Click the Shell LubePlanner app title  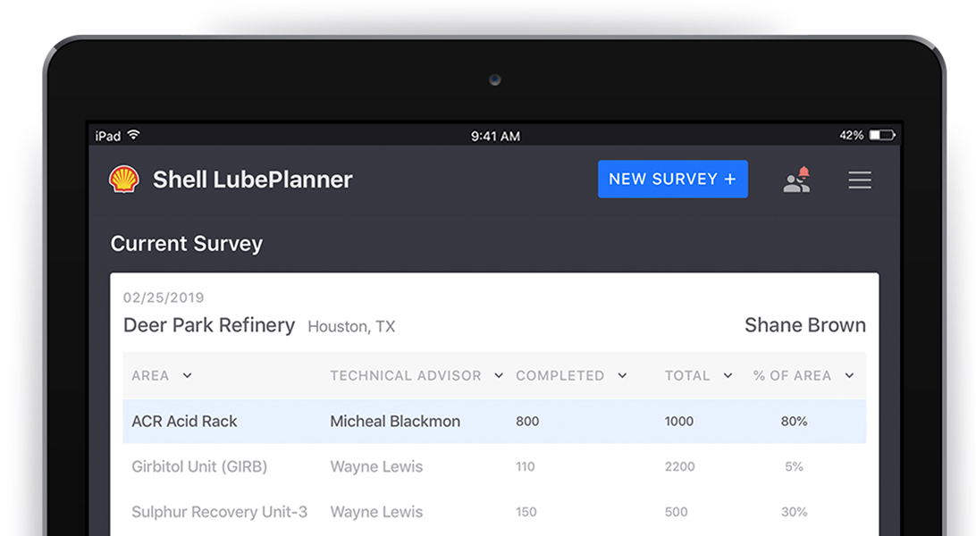tap(252, 180)
